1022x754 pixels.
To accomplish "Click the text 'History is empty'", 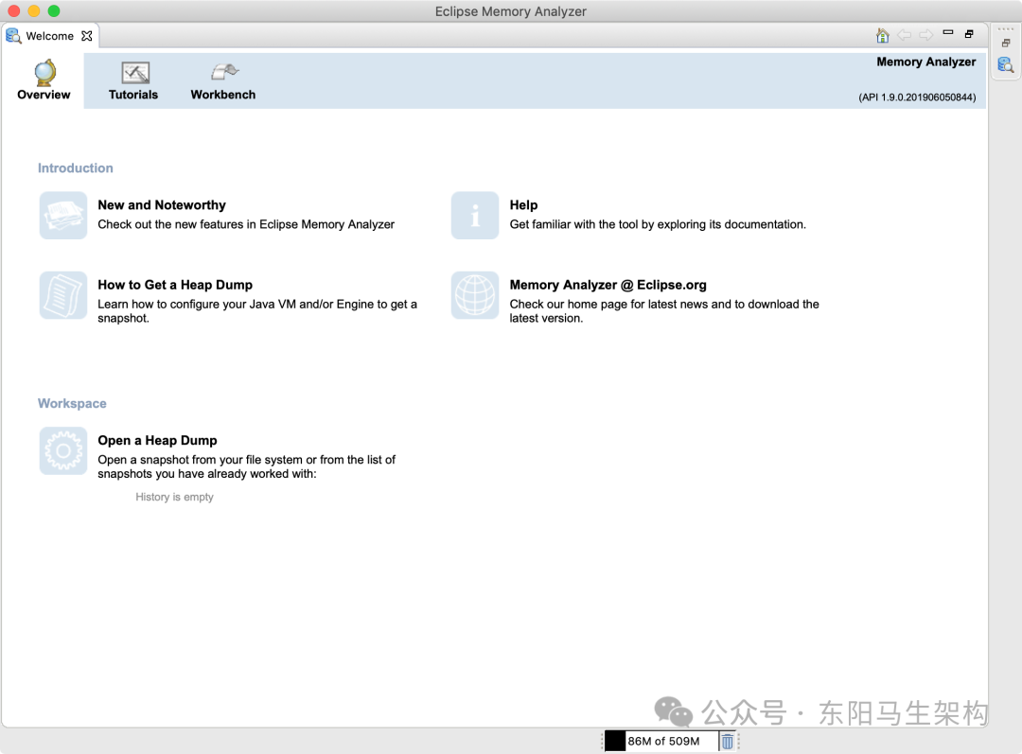I will [174, 497].
